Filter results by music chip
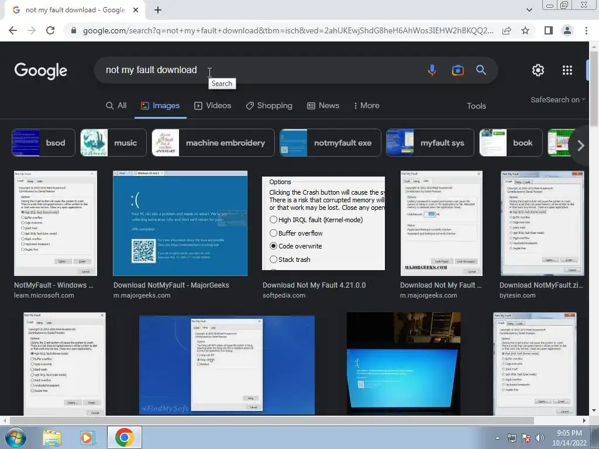This screenshot has height=449, width=599. point(113,143)
